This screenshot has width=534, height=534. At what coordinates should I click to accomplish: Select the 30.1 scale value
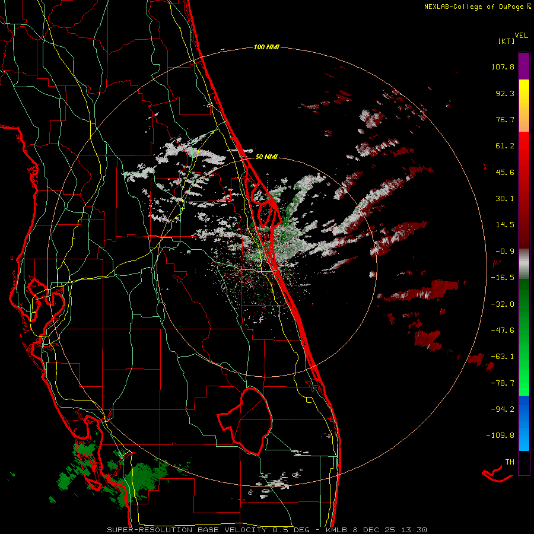click(505, 199)
